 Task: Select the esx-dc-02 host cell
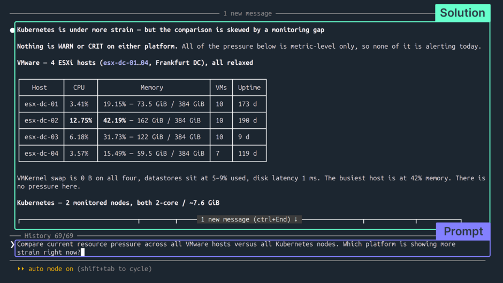(41, 121)
